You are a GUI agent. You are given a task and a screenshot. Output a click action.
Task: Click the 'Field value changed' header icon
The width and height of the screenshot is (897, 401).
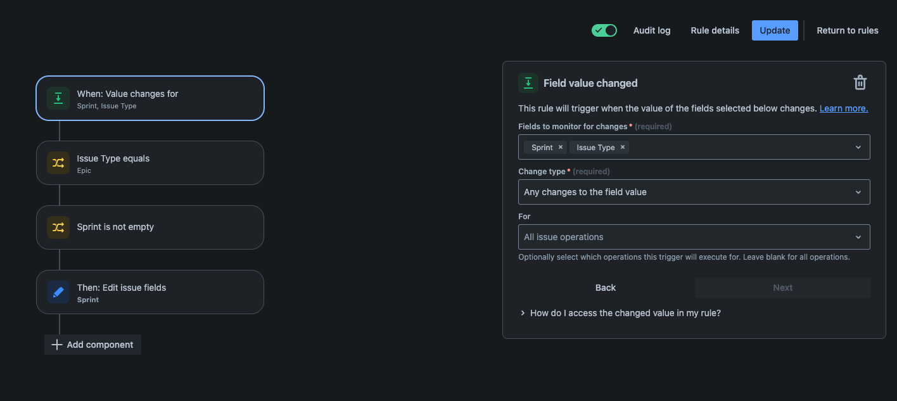528,83
